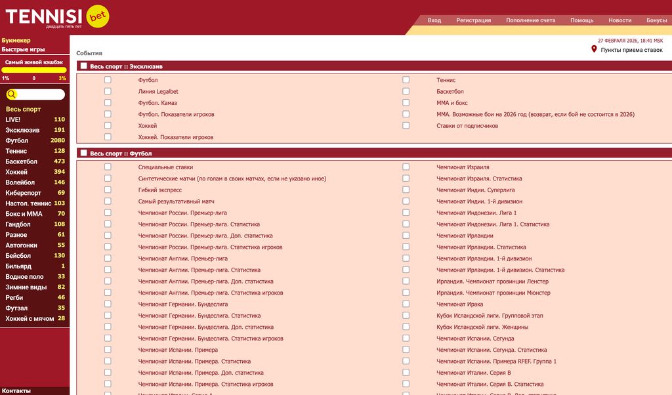
Task: Click the date 27 ФЕВРАЛЯ 2026, 18:41 MSK
Action: [x=630, y=41]
